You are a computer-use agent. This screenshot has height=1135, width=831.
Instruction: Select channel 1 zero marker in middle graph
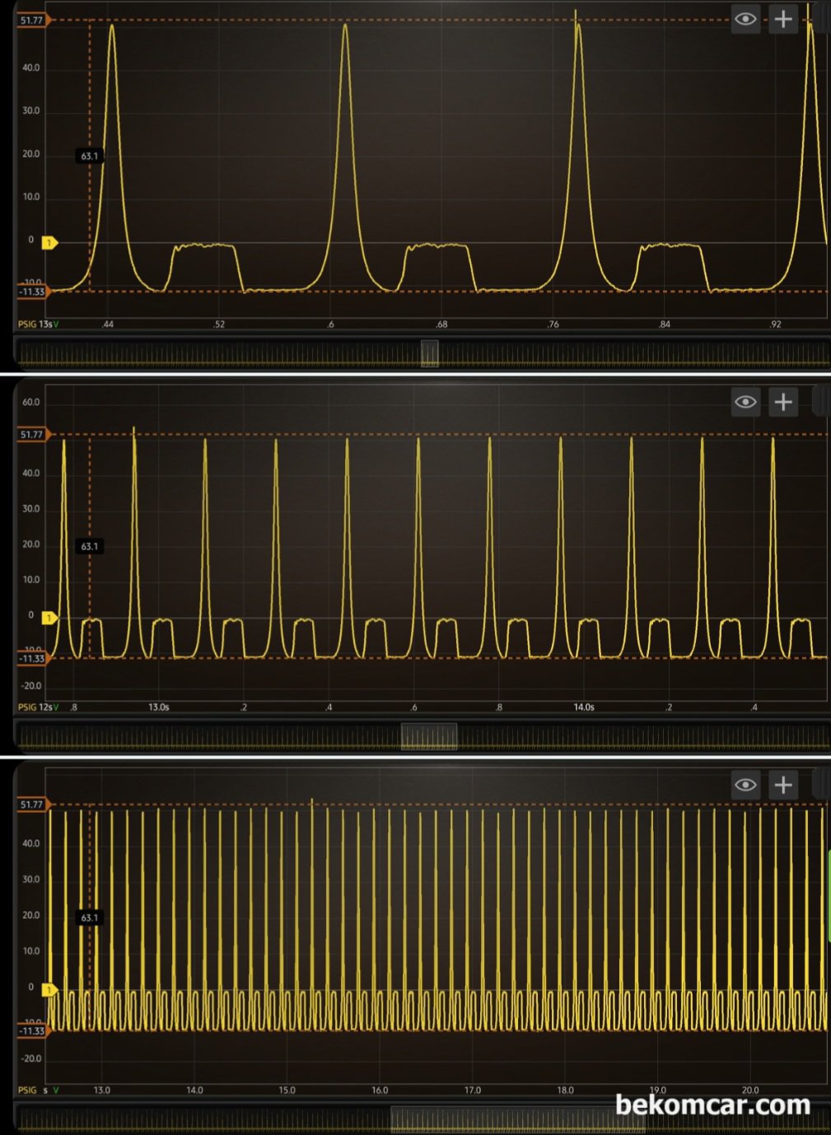click(49, 618)
